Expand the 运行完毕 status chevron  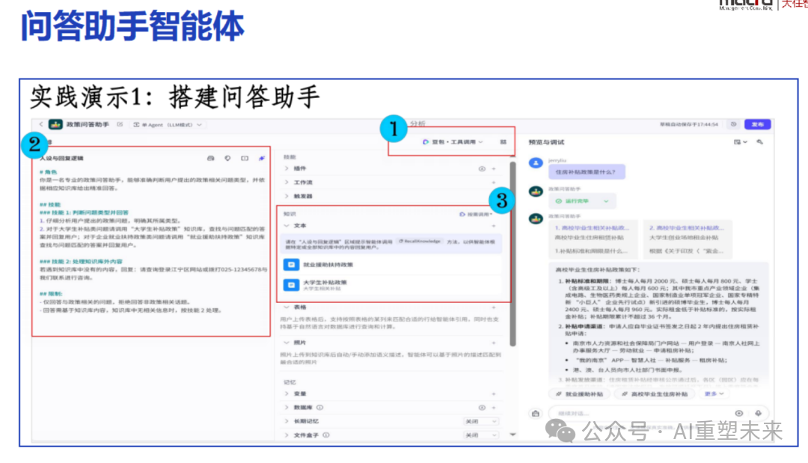click(606, 201)
